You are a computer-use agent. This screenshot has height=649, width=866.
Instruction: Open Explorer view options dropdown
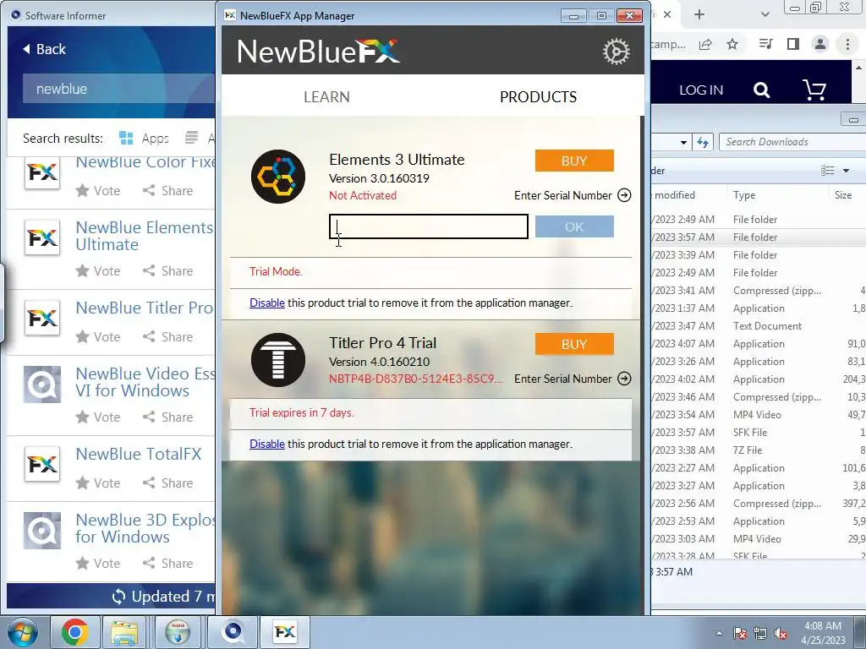tap(846, 171)
